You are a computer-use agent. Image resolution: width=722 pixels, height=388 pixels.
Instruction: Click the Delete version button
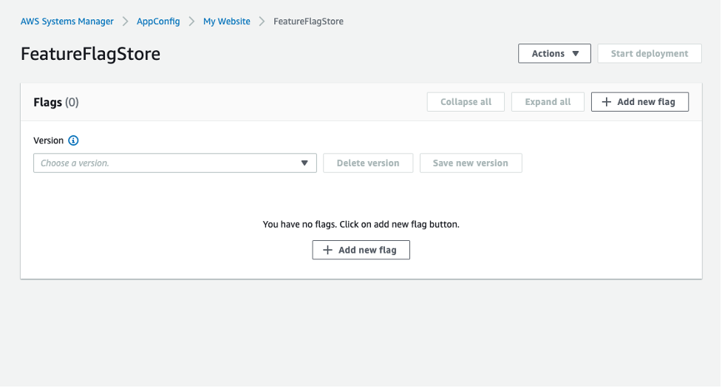367,163
